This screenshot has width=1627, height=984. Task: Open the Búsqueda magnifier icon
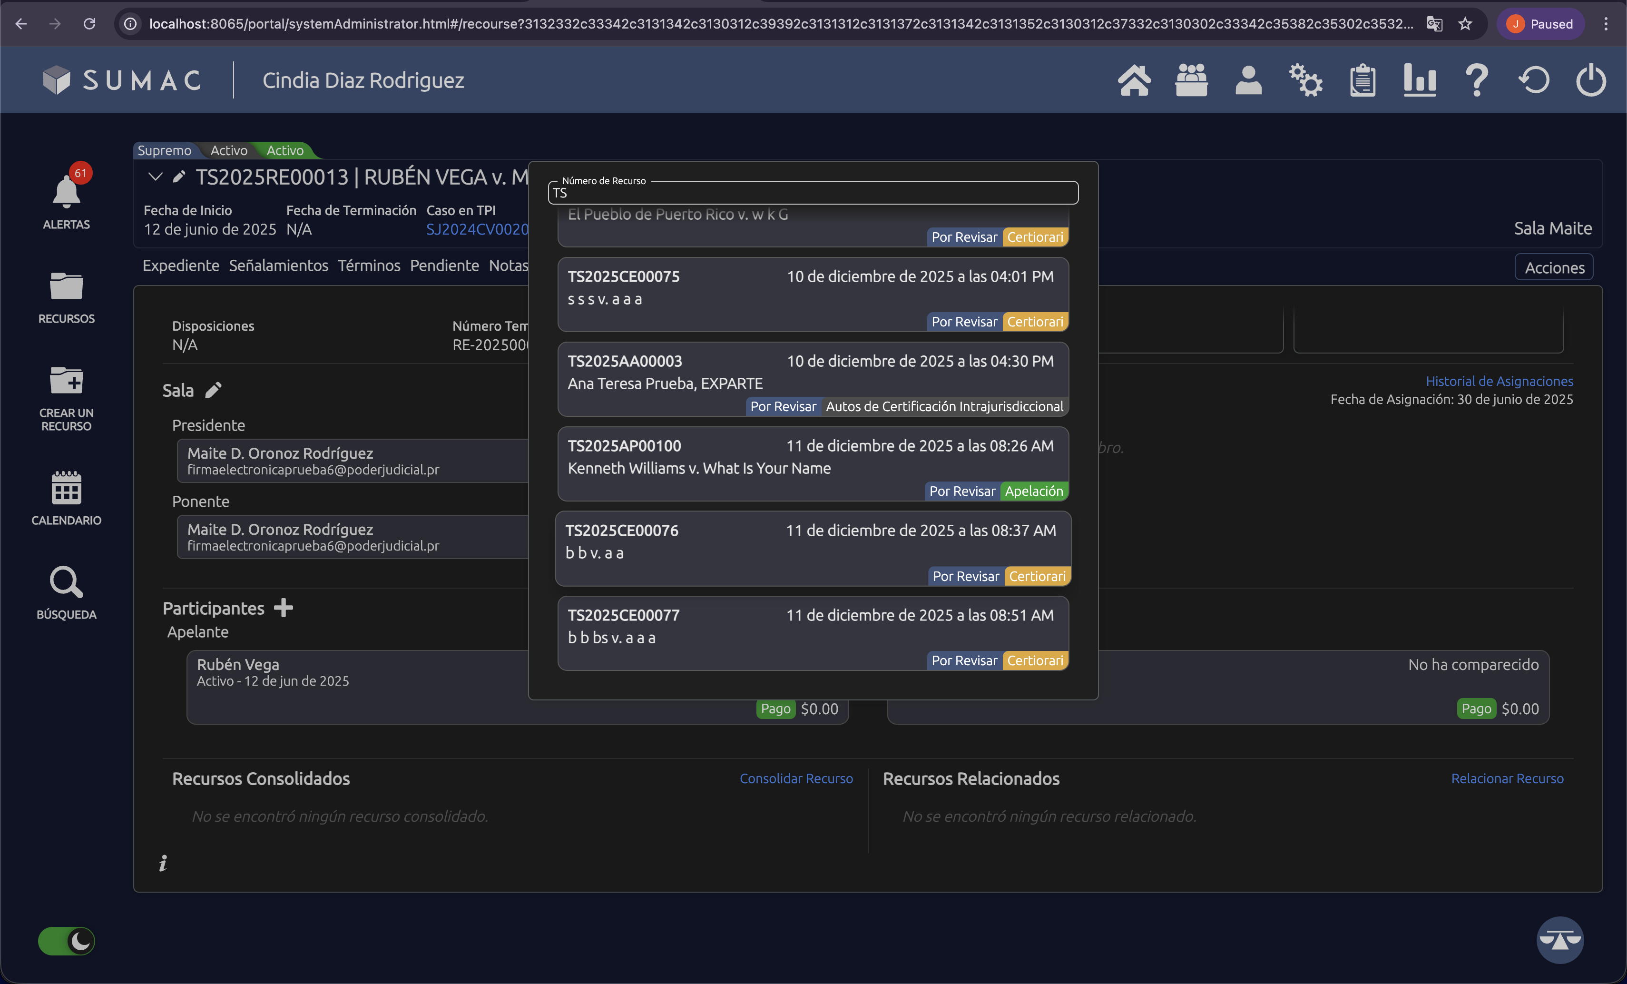(x=66, y=583)
